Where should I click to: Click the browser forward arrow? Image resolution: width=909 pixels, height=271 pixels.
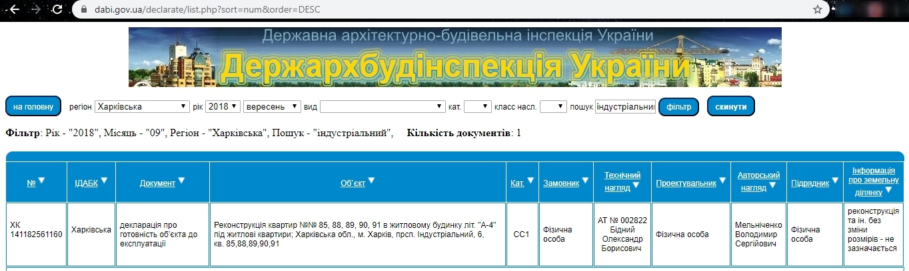pos(35,9)
